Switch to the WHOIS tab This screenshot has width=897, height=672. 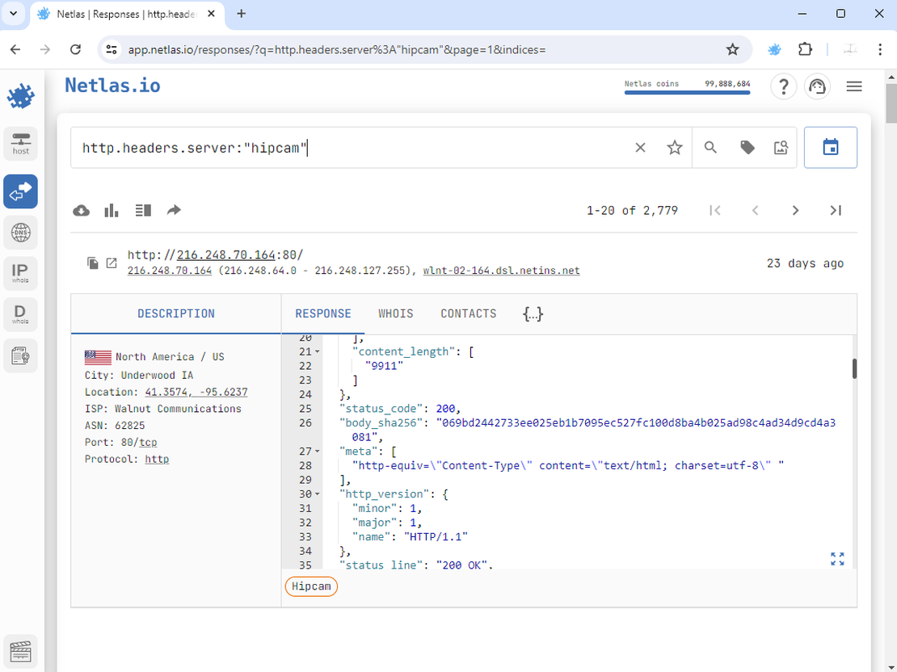click(395, 313)
